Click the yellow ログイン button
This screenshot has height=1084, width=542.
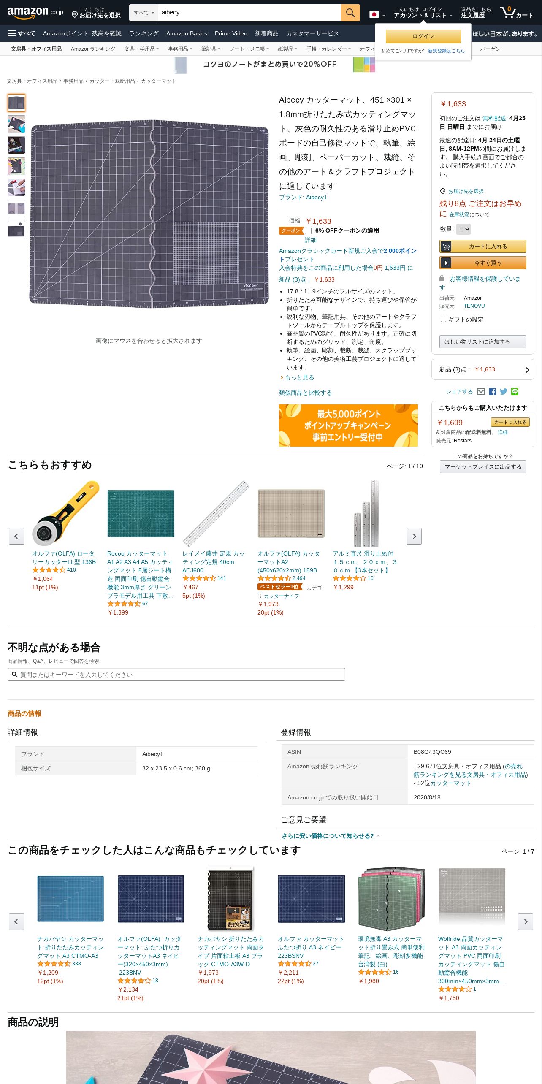click(x=423, y=36)
